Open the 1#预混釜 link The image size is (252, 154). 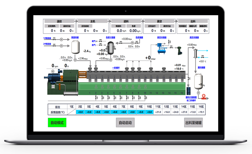[47, 38]
